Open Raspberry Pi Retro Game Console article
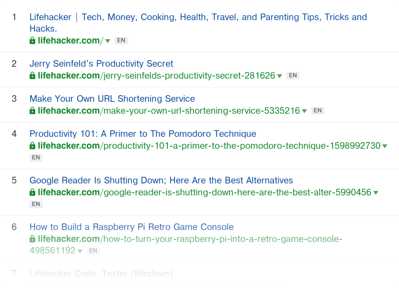This screenshot has height=288, width=399. pos(131,227)
